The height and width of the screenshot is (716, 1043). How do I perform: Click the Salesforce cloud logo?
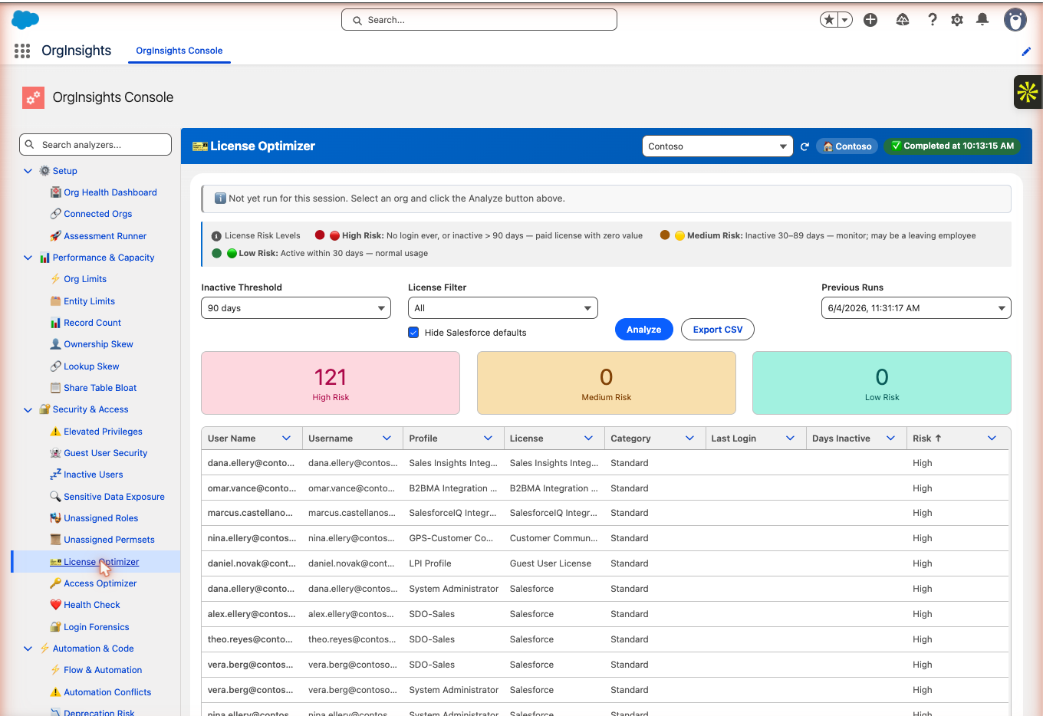[x=25, y=20]
